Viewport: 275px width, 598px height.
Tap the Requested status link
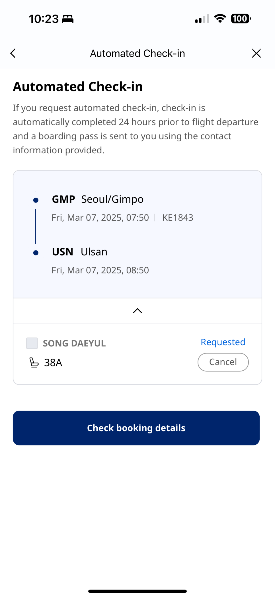pos(223,342)
